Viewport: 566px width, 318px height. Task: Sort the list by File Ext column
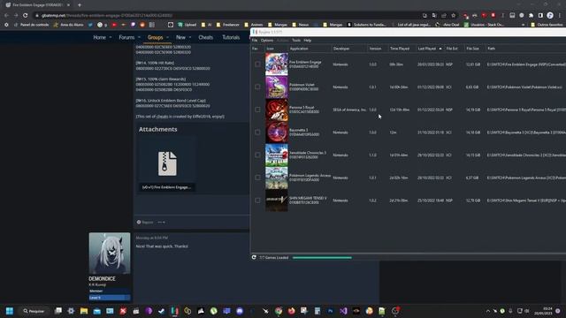click(454, 49)
